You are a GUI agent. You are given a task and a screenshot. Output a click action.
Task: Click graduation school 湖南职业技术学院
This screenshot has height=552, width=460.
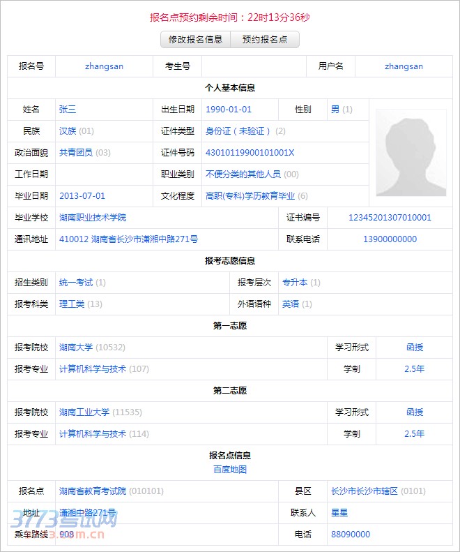(x=93, y=218)
